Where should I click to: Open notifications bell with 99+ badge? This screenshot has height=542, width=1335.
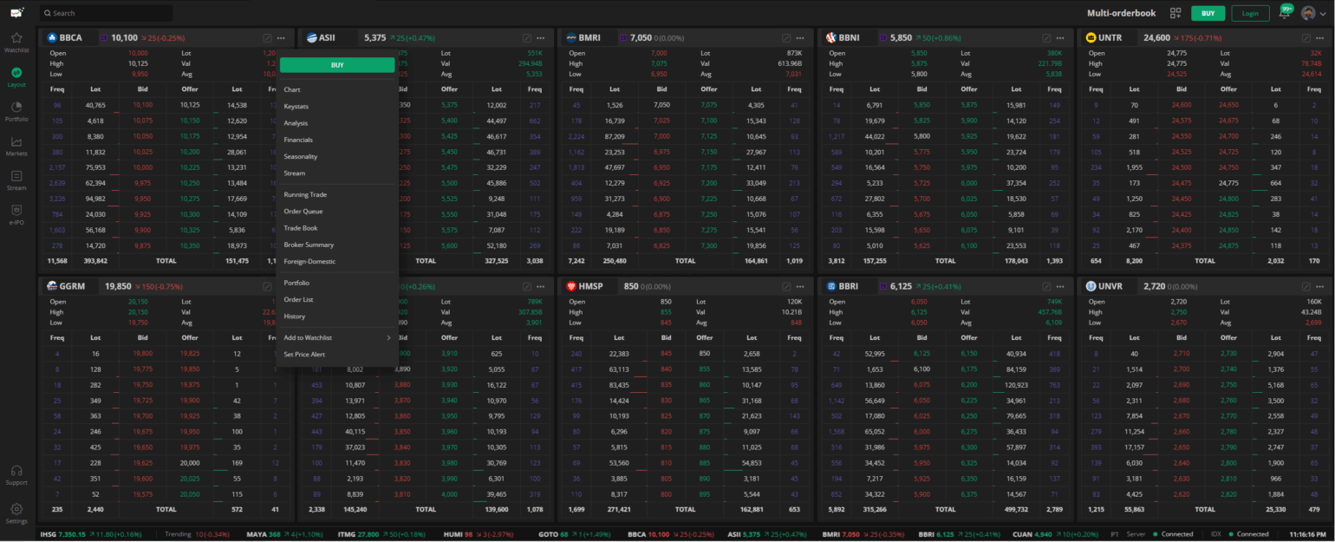(1284, 13)
